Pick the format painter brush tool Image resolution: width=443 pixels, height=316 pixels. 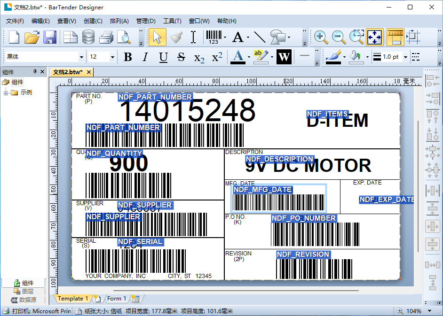tap(176, 37)
